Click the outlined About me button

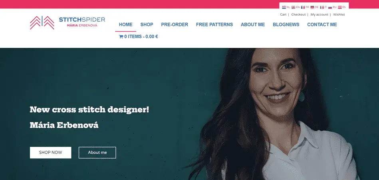97,153
